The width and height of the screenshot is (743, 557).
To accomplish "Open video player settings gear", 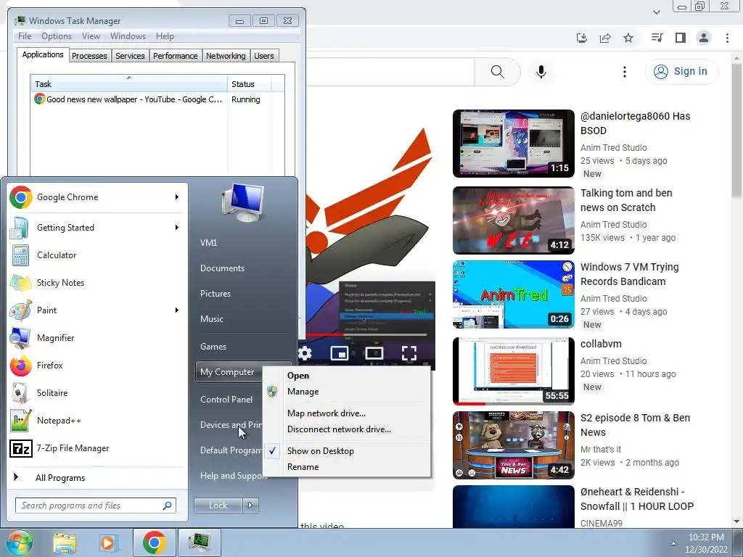I will [305, 353].
